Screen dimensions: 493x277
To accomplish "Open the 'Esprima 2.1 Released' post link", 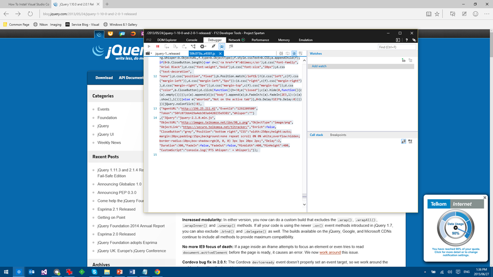I will click(x=117, y=209).
